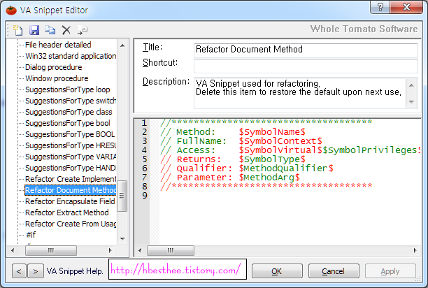This screenshot has height=288, width=428.
Task: Choose 'SuggestionsForType switch' entry
Action: (x=71, y=101)
